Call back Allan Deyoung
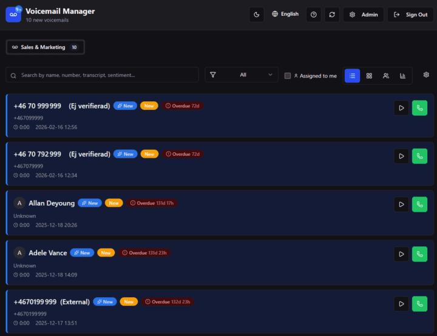Viewport: 437px width, 336px height. (x=420, y=204)
